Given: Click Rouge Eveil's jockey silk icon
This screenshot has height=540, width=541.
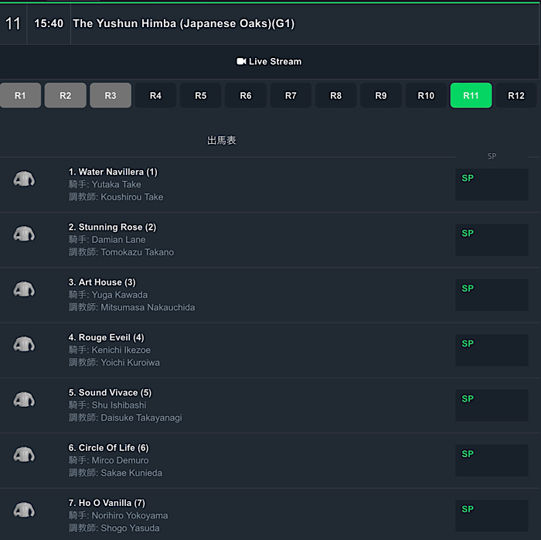Looking at the screenshot, I should coord(24,344).
